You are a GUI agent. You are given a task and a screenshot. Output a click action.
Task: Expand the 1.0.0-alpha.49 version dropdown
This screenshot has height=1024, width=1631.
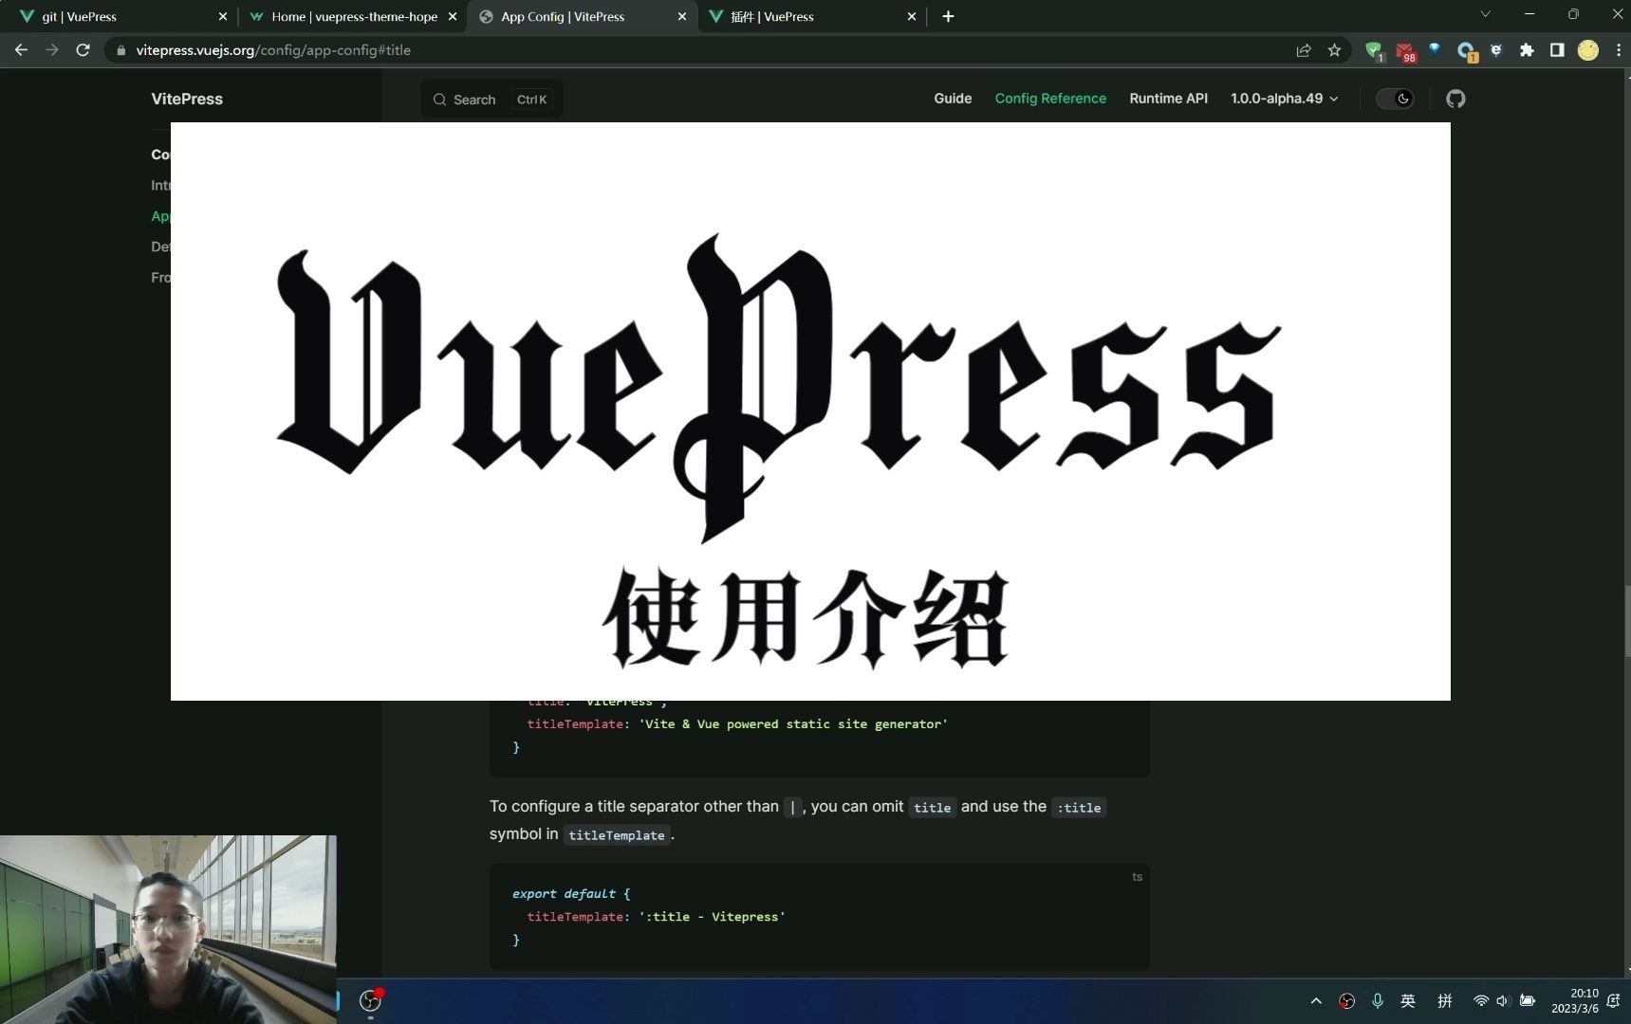click(x=1285, y=99)
